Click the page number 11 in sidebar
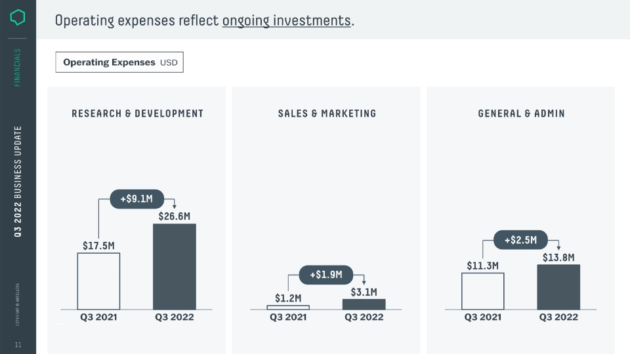Image resolution: width=630 pixels, height=354 pixels. coord(18,345)
